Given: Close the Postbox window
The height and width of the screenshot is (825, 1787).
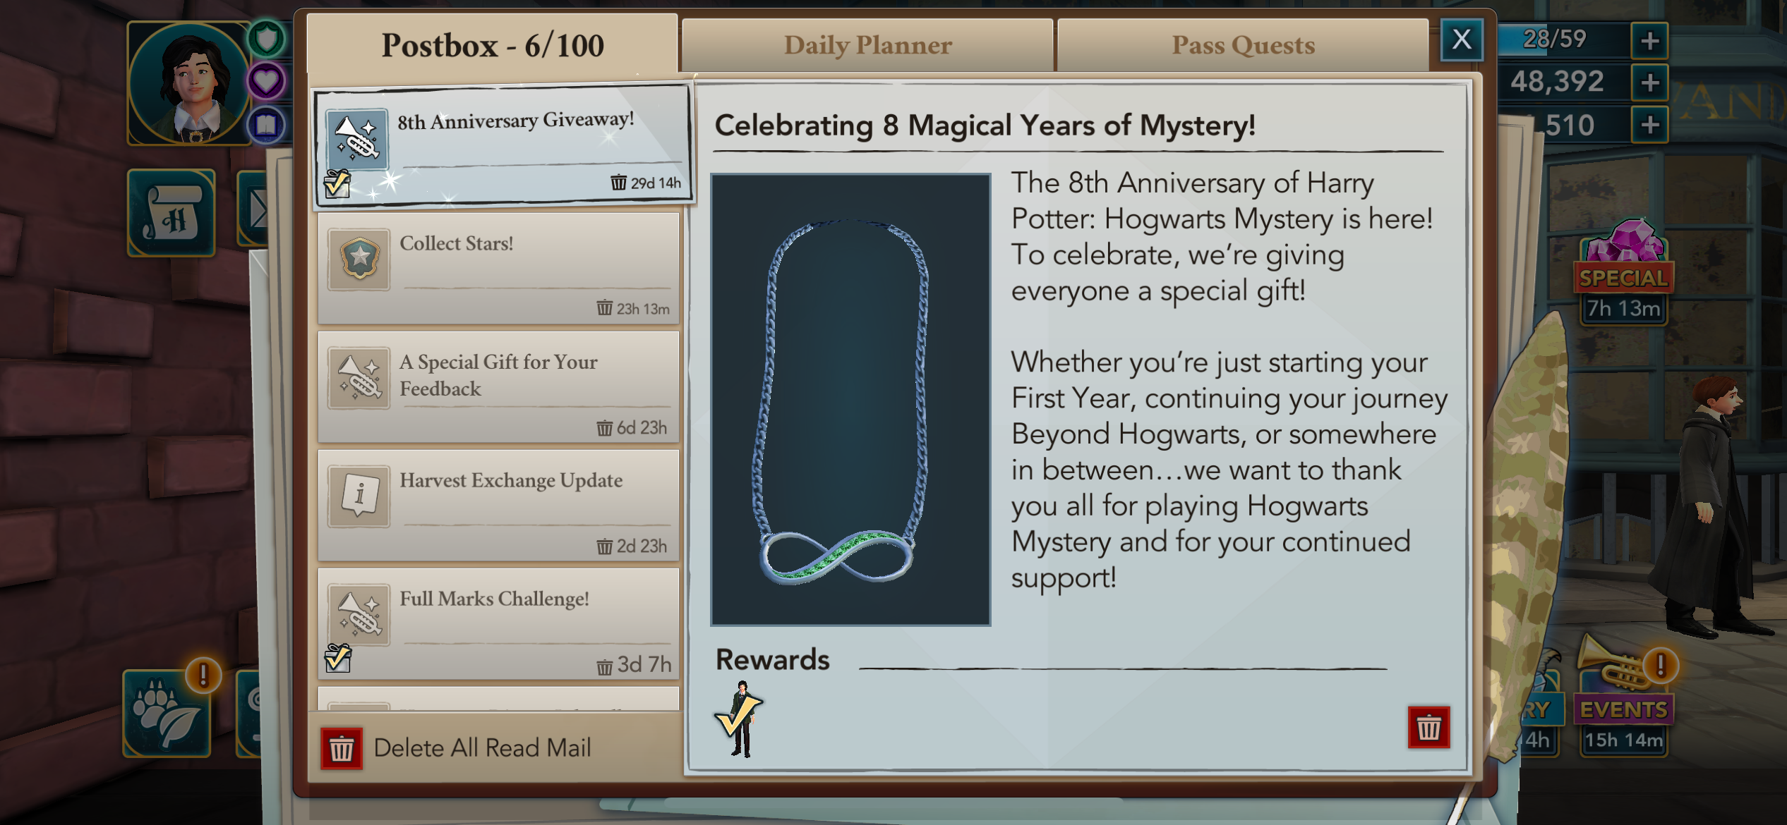Looking at the screenshot, I should click(1462, 39).
